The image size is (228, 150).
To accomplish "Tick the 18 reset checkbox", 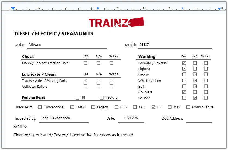I will tap(78, 98).
